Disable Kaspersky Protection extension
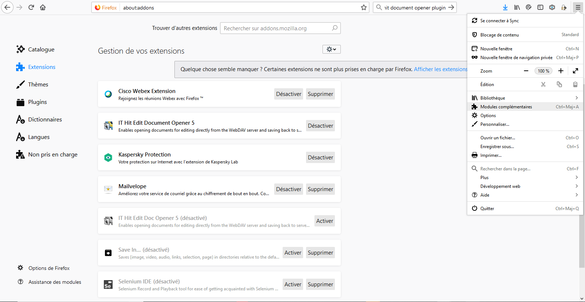585x302 pixels. [x=320, y=158]
